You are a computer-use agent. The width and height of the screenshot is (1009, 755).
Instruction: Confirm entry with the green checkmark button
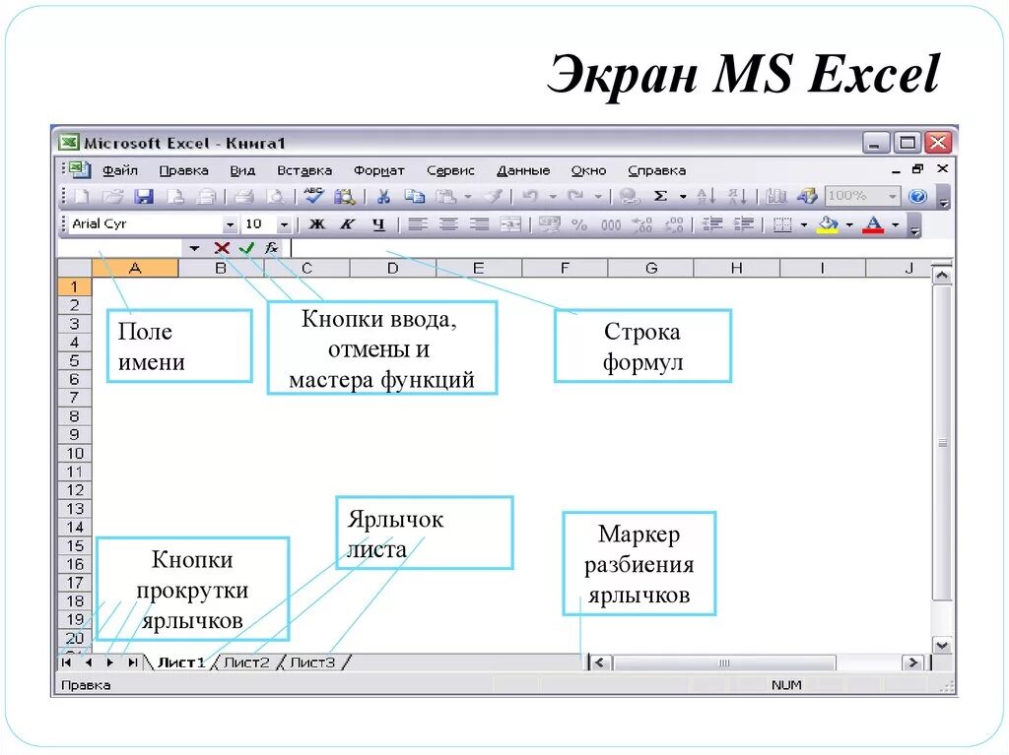(246, 248)
